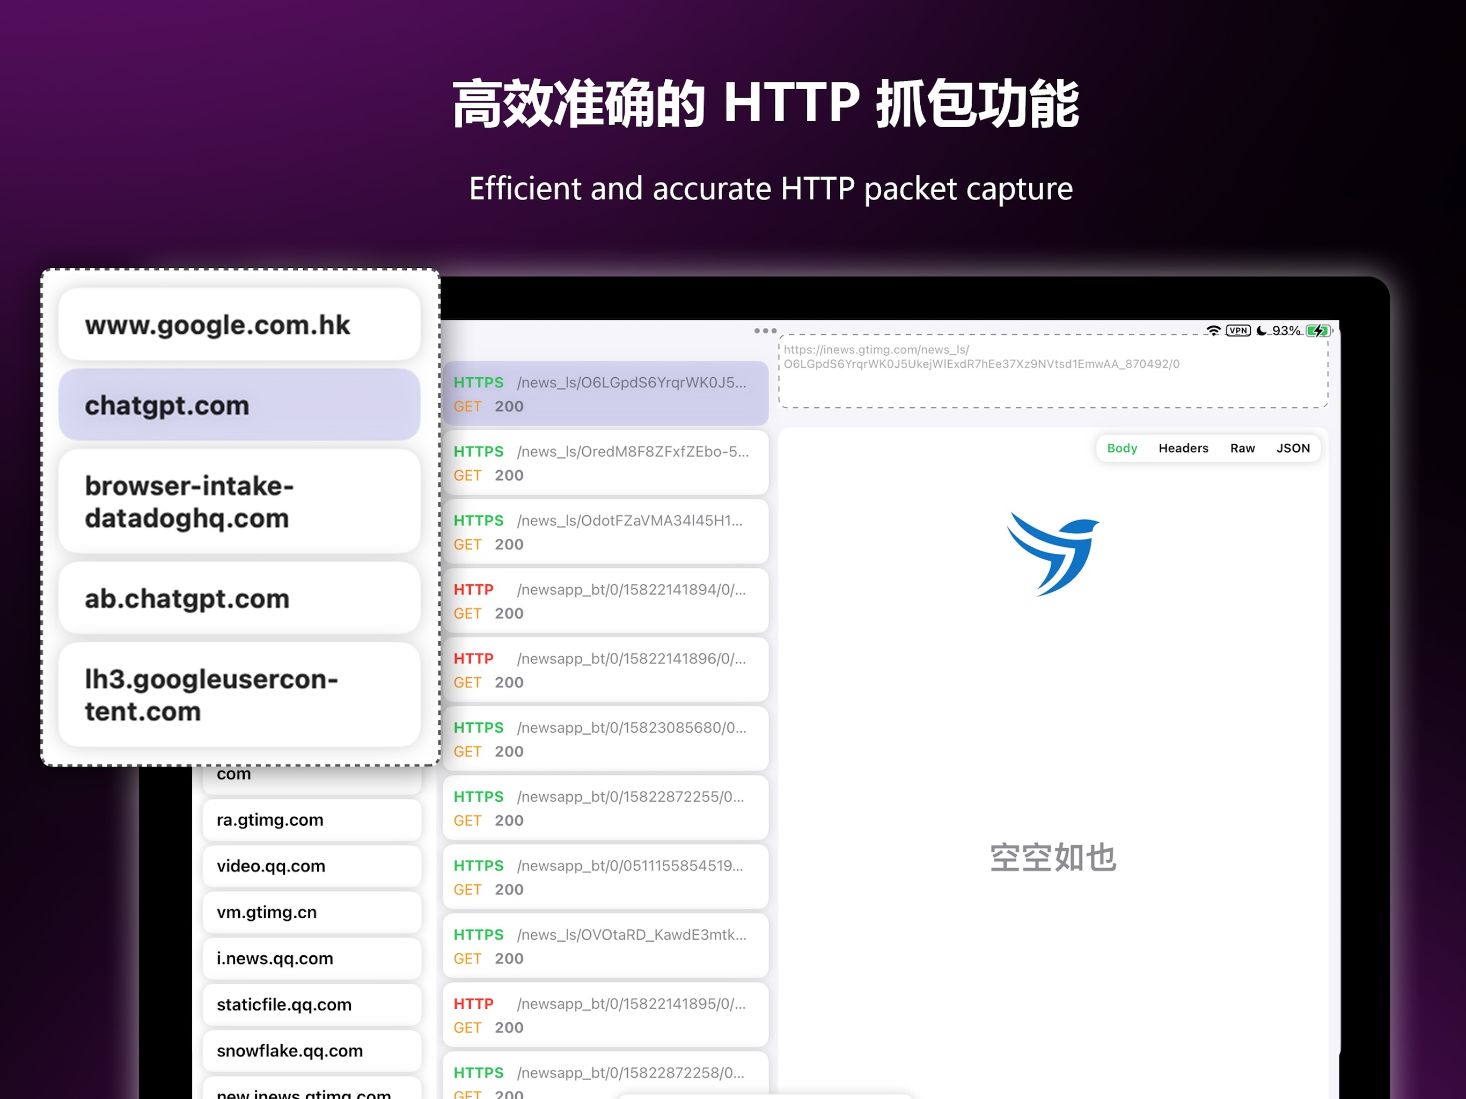Click the inews.gtimg.com URL field
Image resolution: width=1466 pixels, height=1099 pixels.
pyautogui.click(x=1052, y=371)
